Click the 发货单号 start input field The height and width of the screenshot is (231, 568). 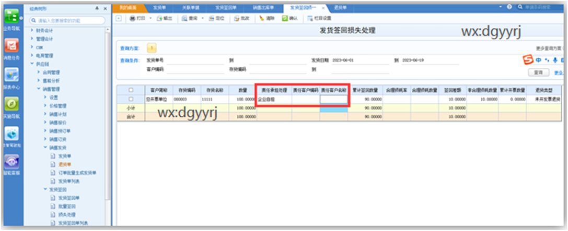pyautogui.click(x=195, y=60)
